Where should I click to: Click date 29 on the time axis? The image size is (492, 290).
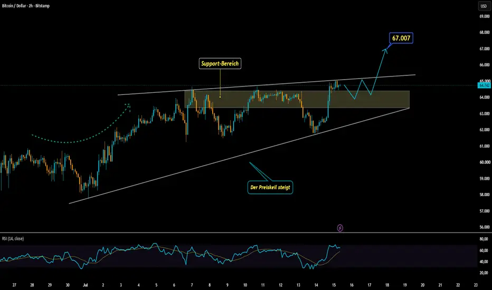click(x=50, y=285)
